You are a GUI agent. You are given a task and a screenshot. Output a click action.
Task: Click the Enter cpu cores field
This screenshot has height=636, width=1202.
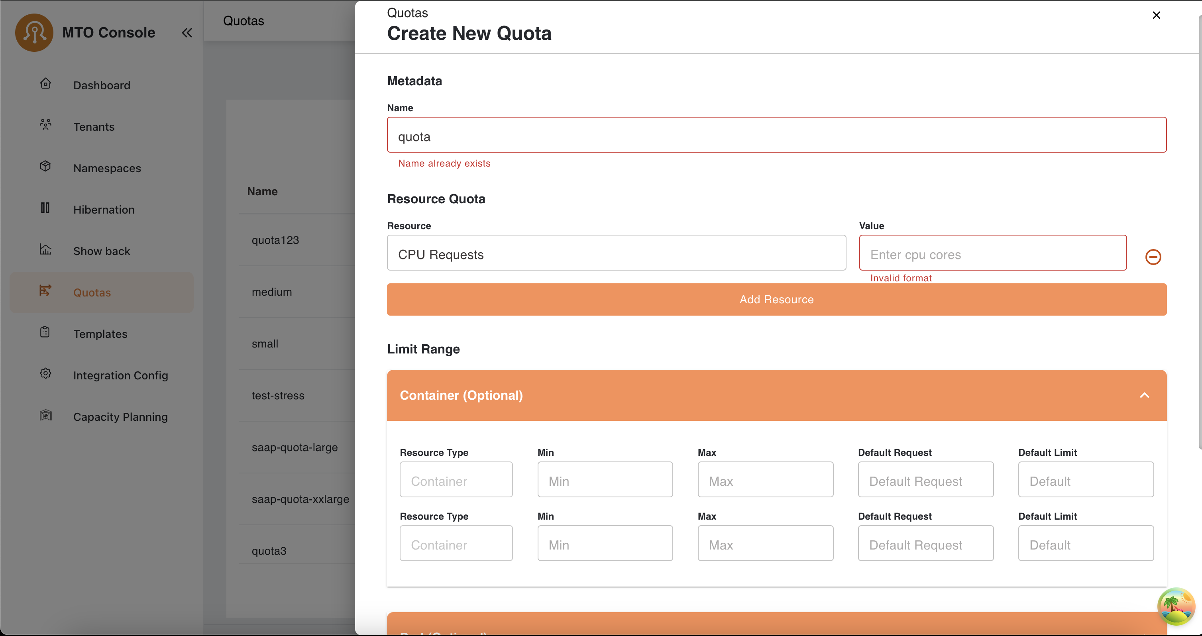click(992, 253)
